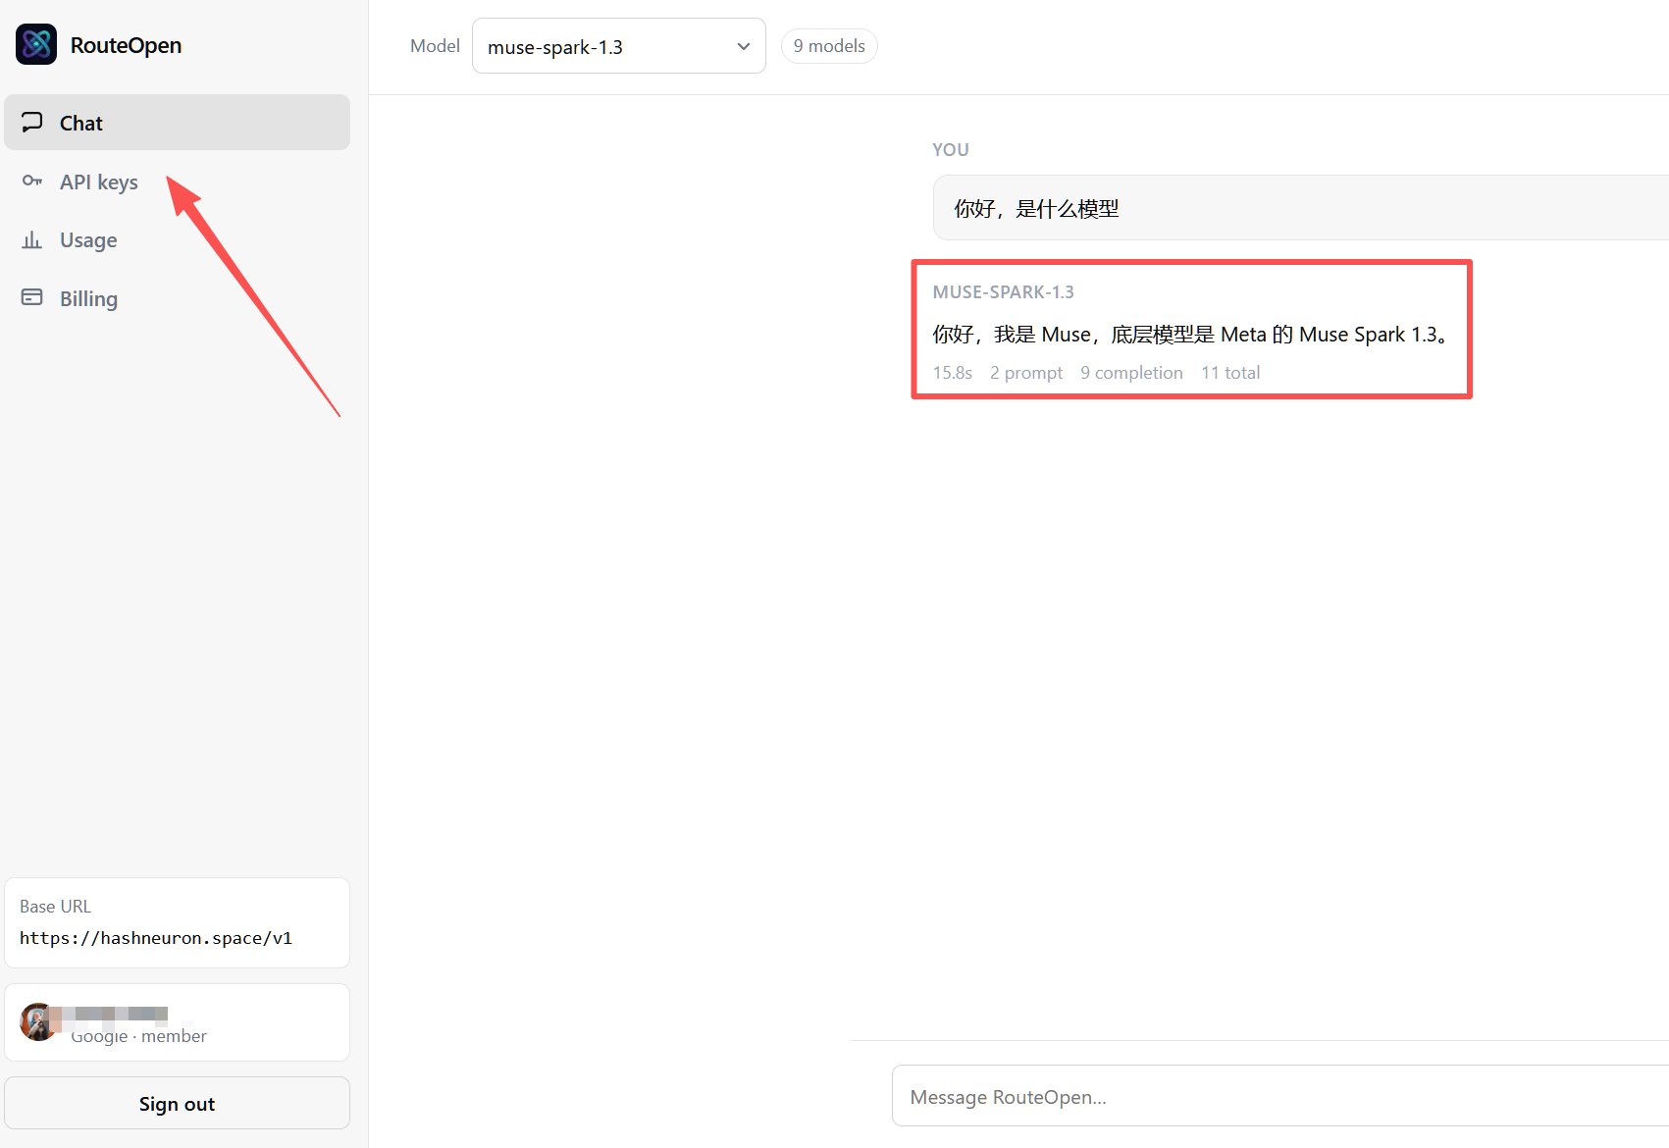Click the YOU label above message
Viewport: 1669px width, 1148px height.
click(951, 149)
